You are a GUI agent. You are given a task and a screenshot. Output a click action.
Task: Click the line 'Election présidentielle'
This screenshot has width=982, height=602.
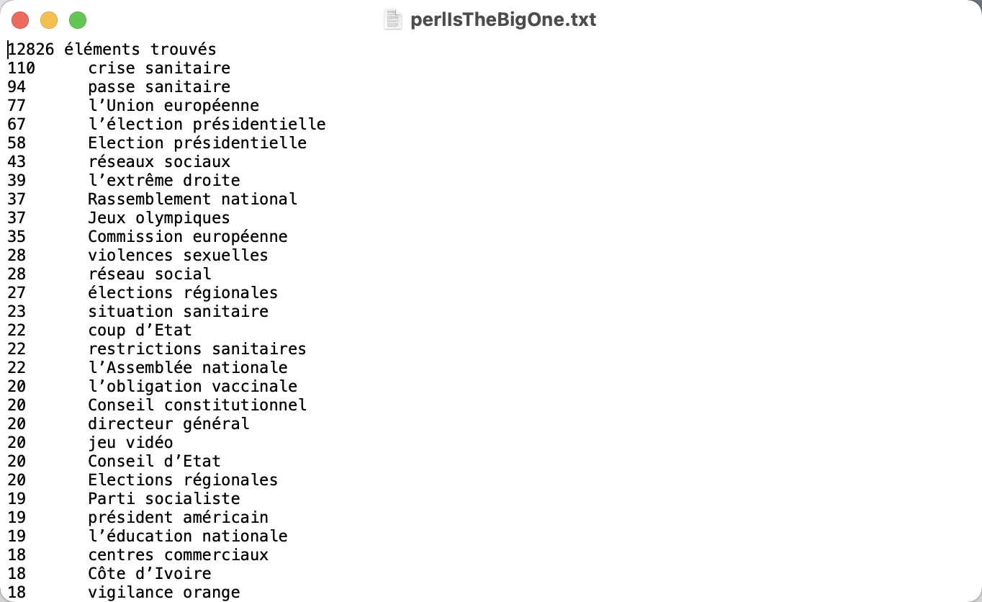pyautogui.click(x=197, y=143)
